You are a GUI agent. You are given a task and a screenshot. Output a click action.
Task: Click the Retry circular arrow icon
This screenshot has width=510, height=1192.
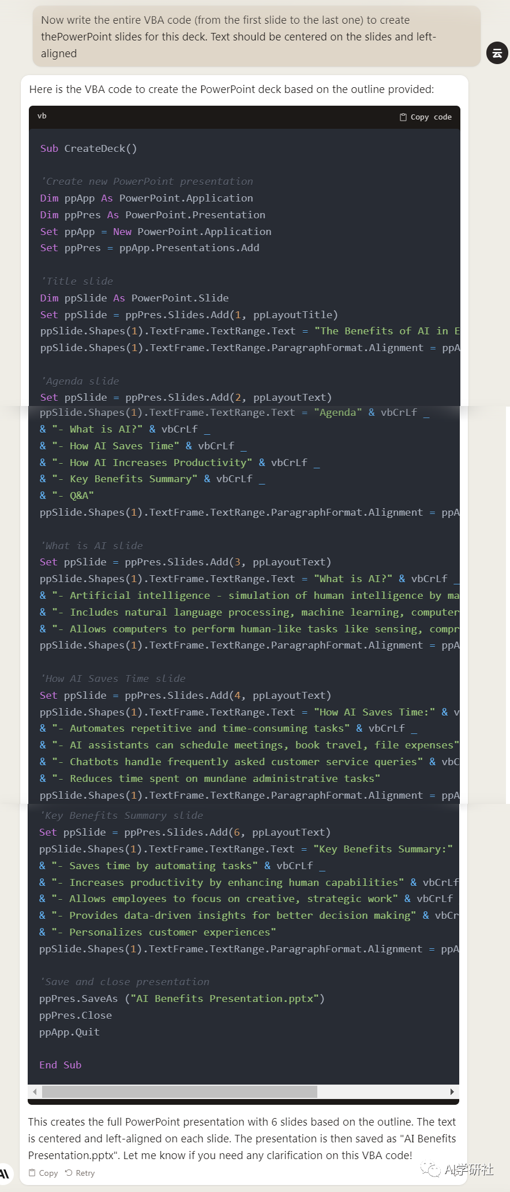click(69, 1173)
